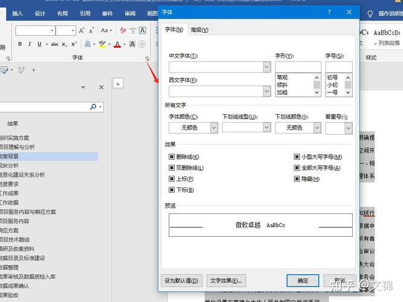
Task: Open Customize Quick Access Toolbar arrow
Action: click(34, 69)
